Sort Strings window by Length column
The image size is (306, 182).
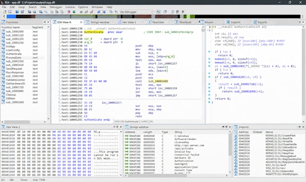click(148, 132)
